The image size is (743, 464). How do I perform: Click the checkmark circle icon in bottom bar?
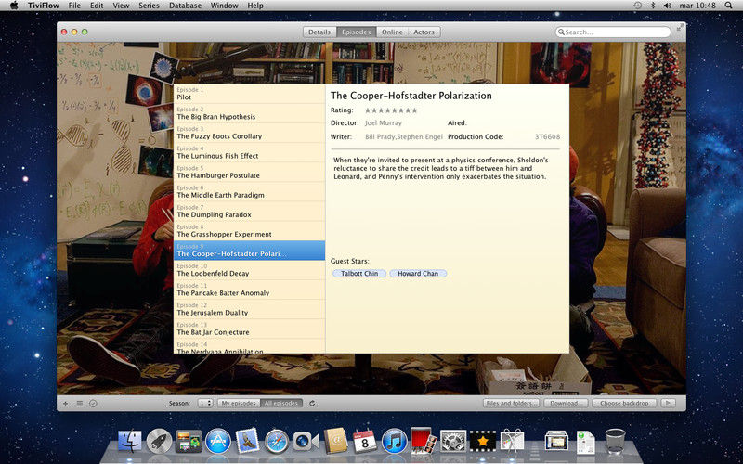click(94, 404)
